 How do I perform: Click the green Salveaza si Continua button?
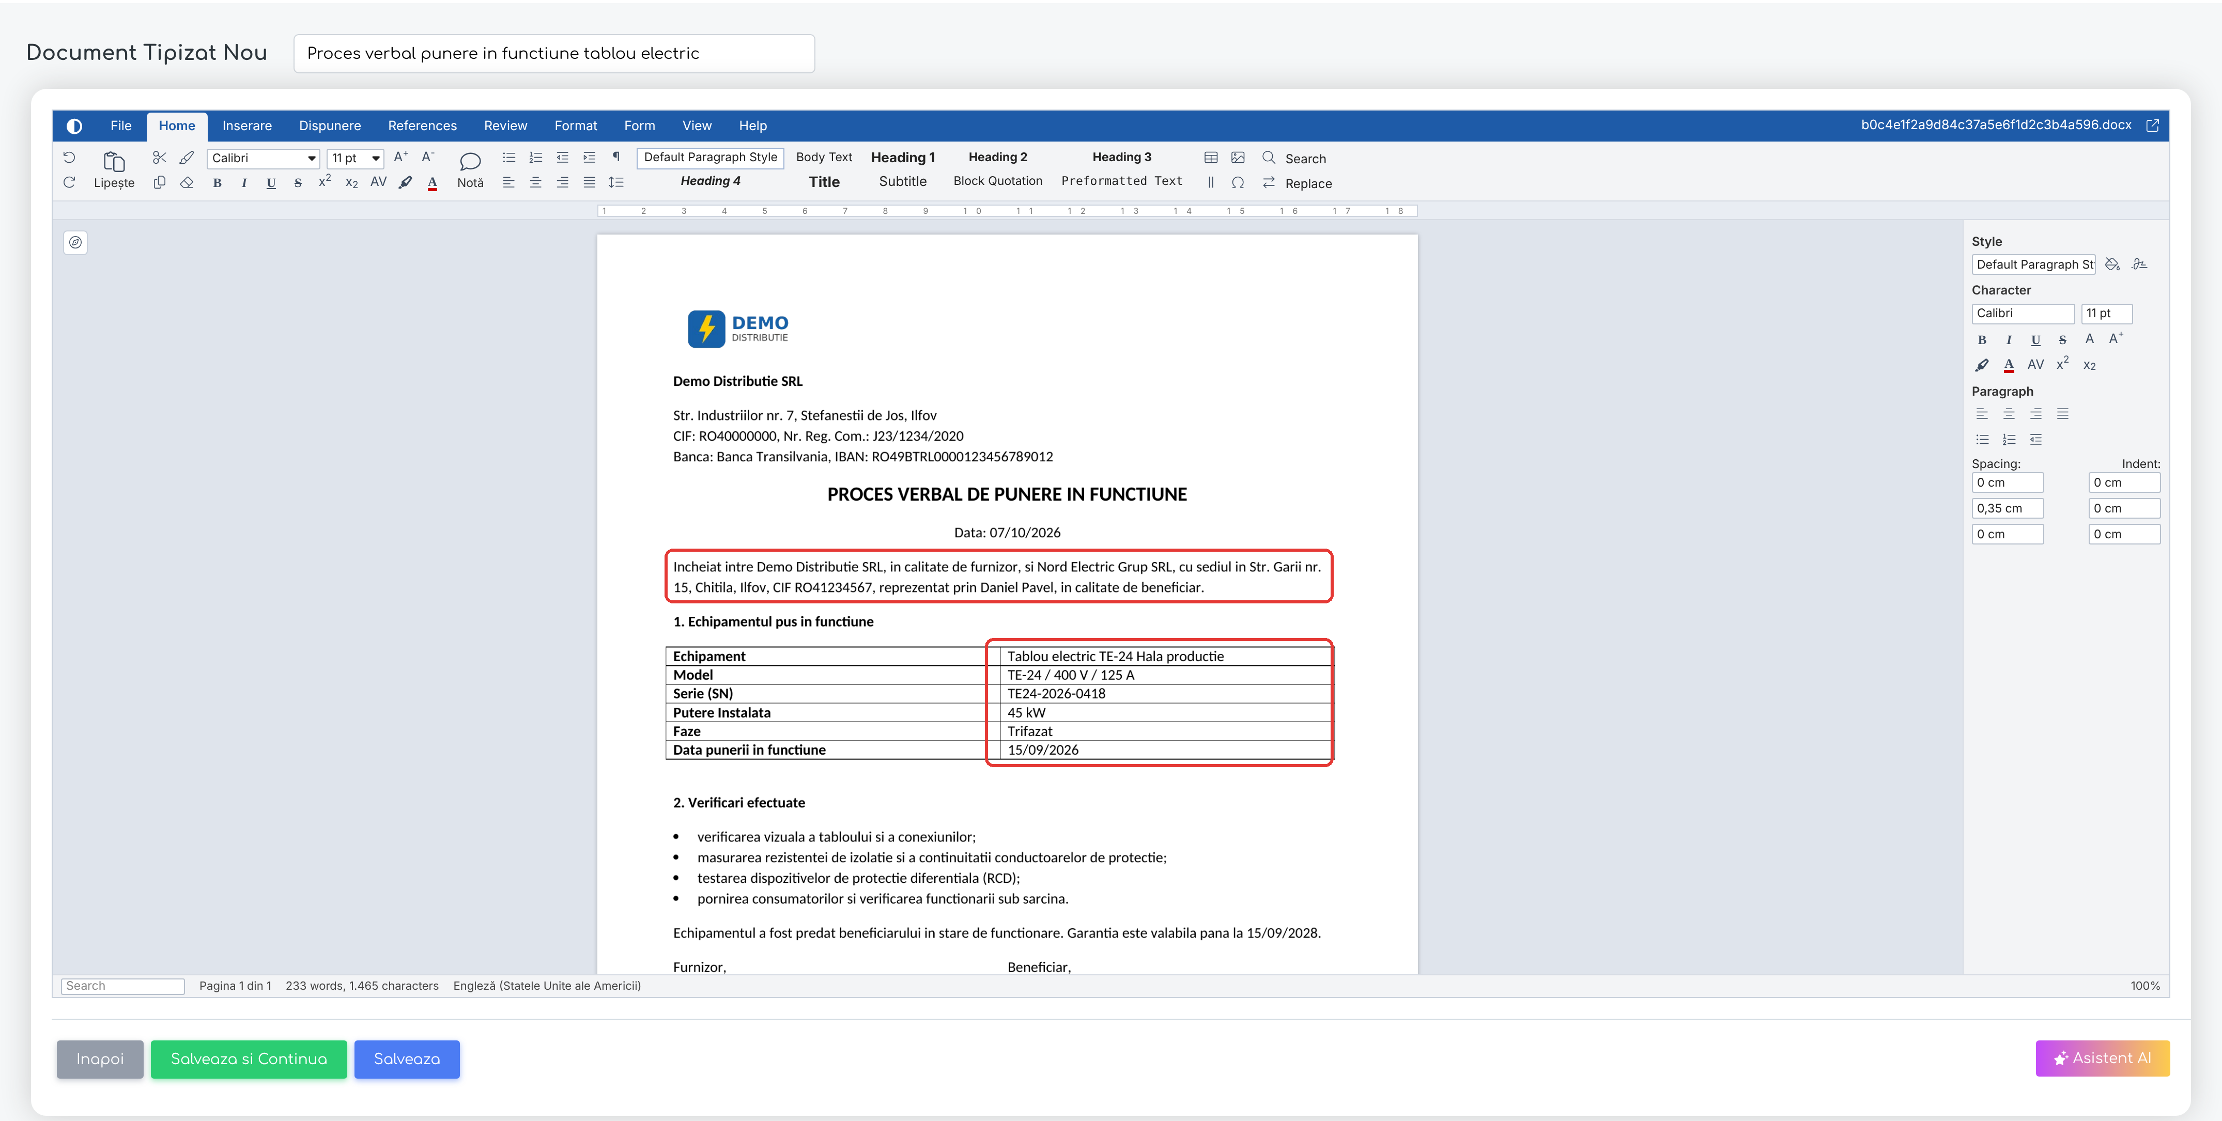[249, 1059]
